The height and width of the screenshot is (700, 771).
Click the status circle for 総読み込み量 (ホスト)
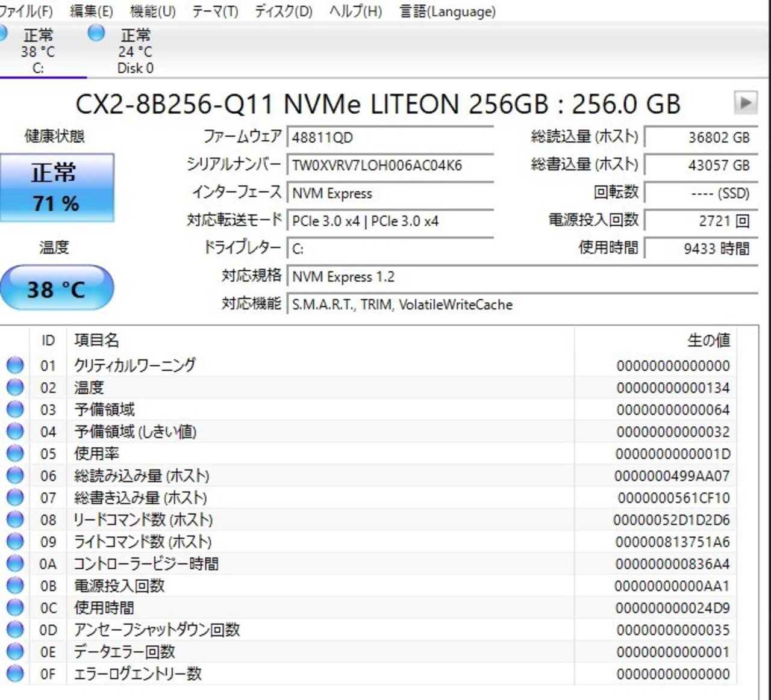pyautogui.click(x=15, y=475)
